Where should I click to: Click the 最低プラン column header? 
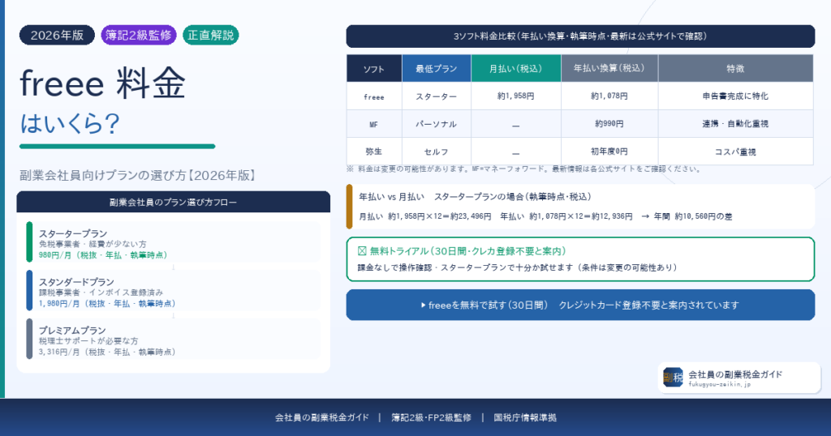(436, 69)
